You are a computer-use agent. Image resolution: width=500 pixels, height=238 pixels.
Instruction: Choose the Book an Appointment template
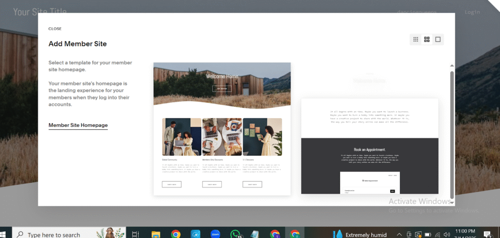[x=370, y=146]
